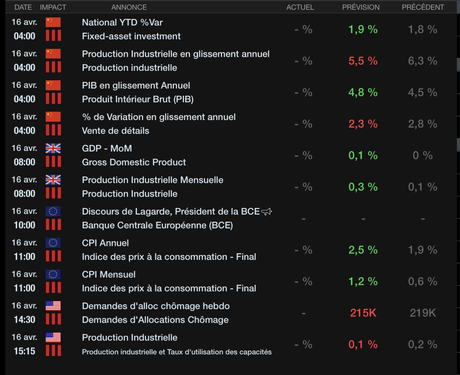
Task: Open Demandes d'alloc chômage hebdo announcement
Action: [x=156, y=306]
